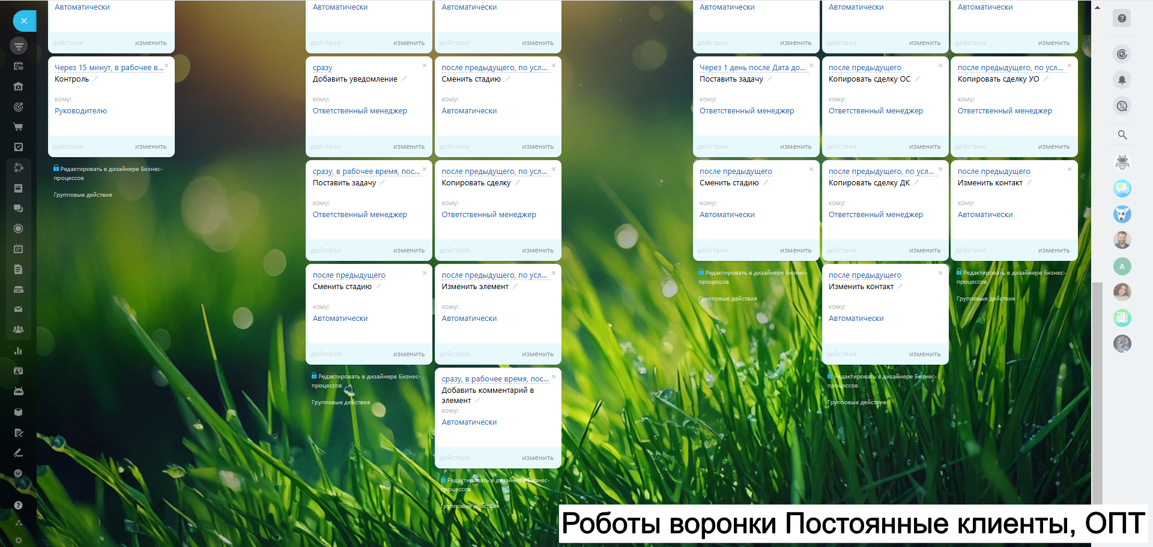The height and width of the screenshot is (547, 1153).
Task: Open the chat list icon below the bell
Action: pos(1122,106)
